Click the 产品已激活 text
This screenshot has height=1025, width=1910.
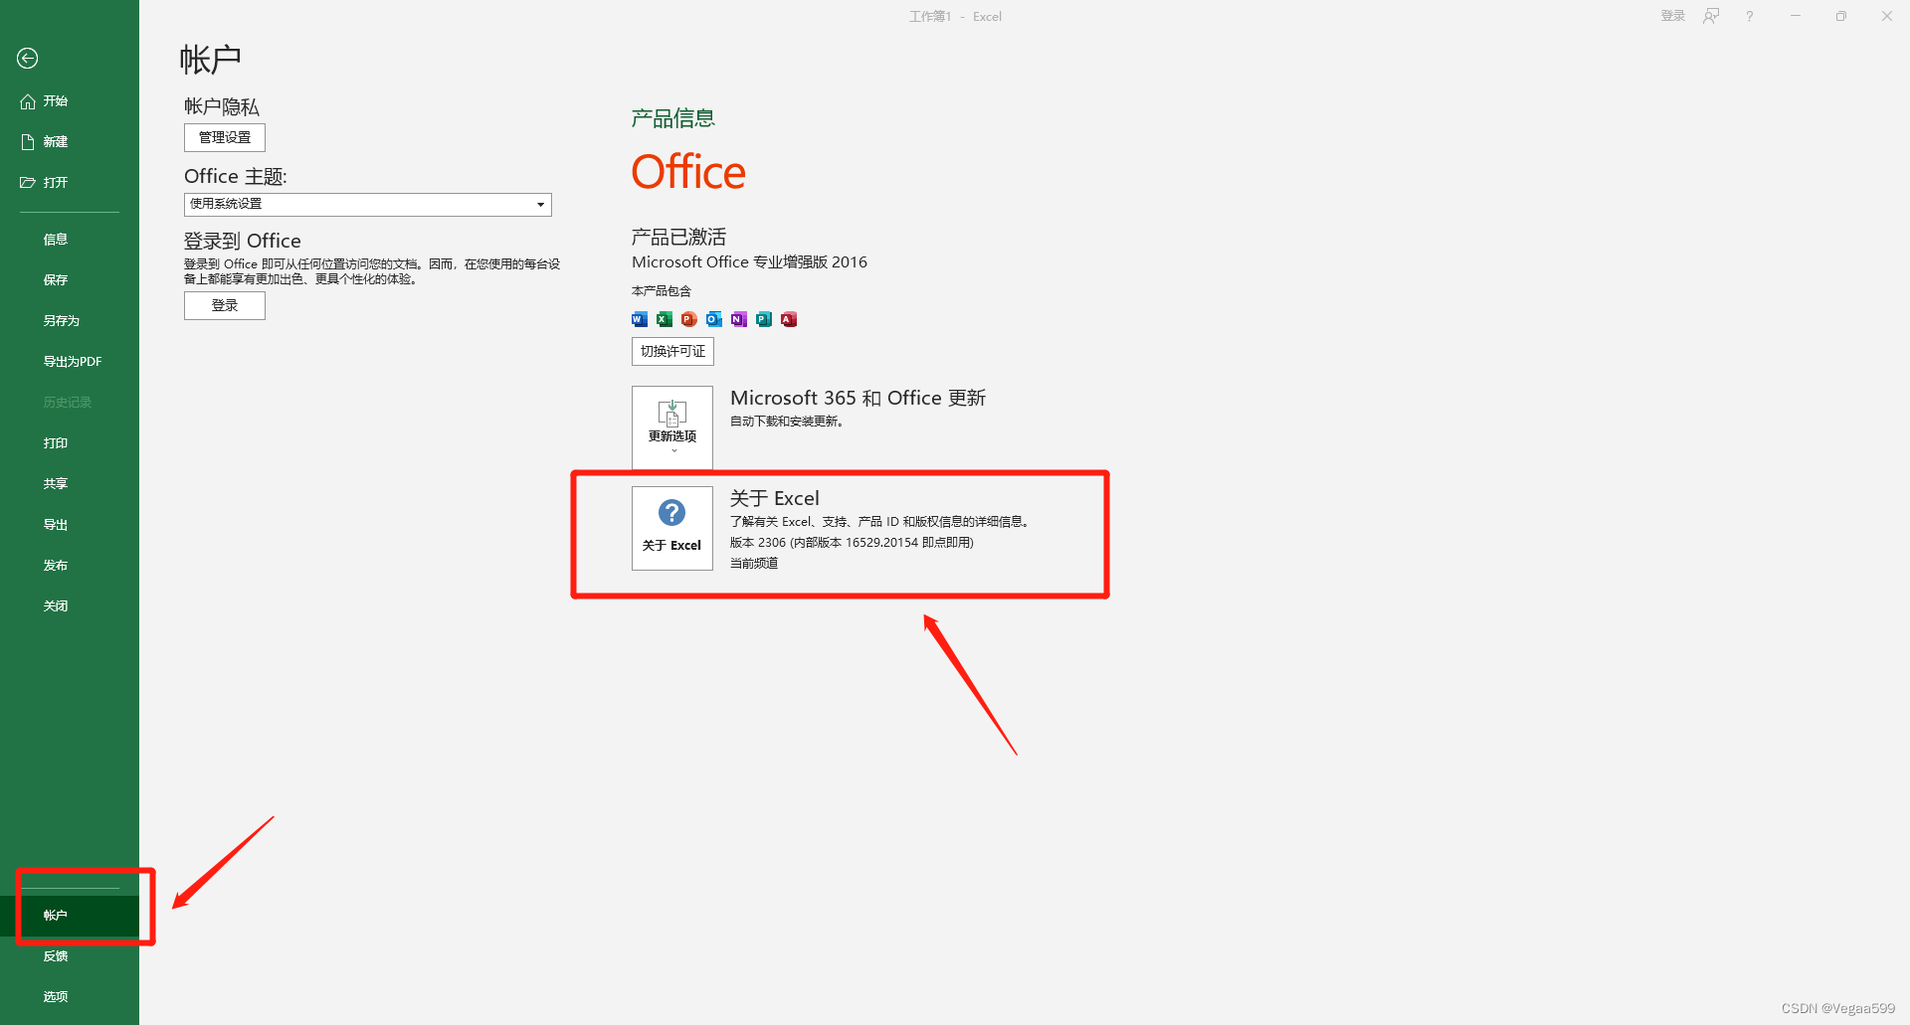(678, 237)
